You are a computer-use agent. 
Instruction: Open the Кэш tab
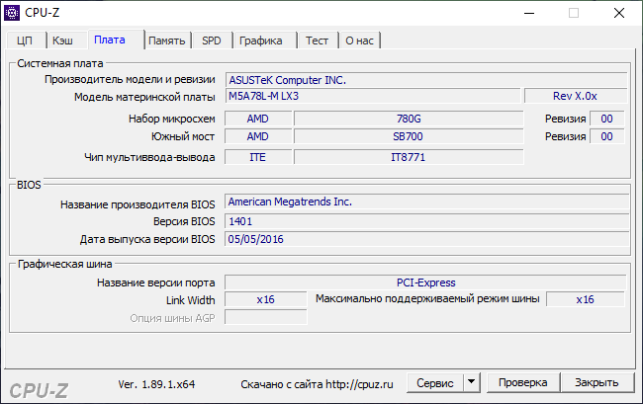[x=65, y=40]
